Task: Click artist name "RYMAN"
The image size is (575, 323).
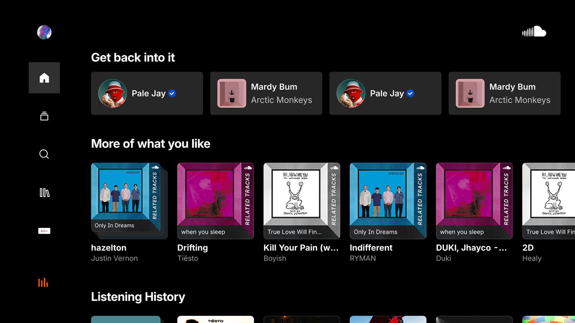Action: click(x=363, y=258)
